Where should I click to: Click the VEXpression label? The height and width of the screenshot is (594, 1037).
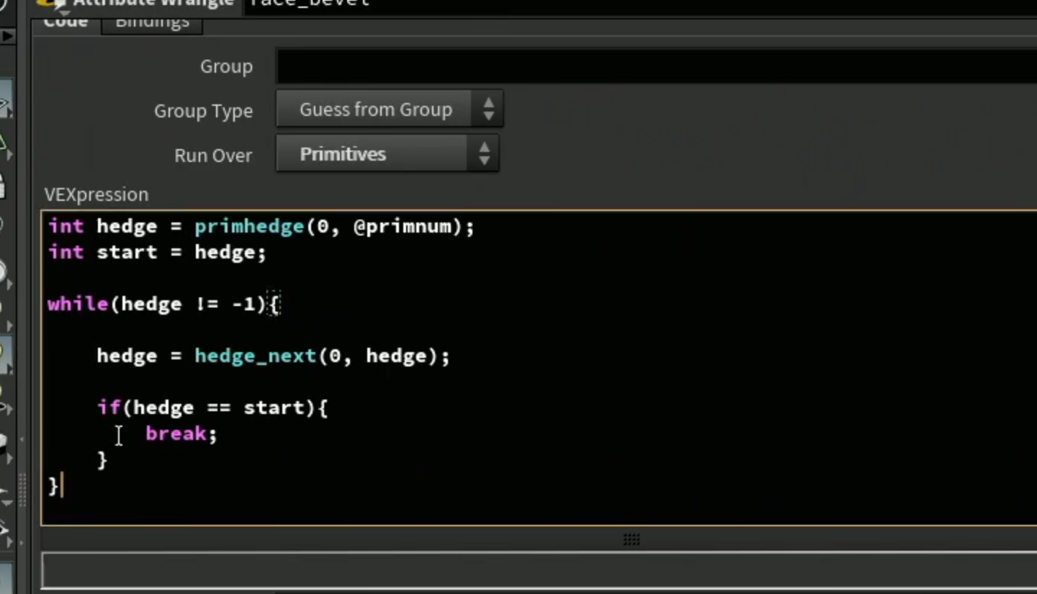[96, 194]
